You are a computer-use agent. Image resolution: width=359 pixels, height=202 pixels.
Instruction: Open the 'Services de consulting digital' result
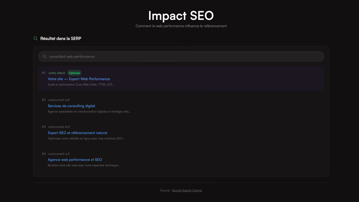tap(71, 106)
